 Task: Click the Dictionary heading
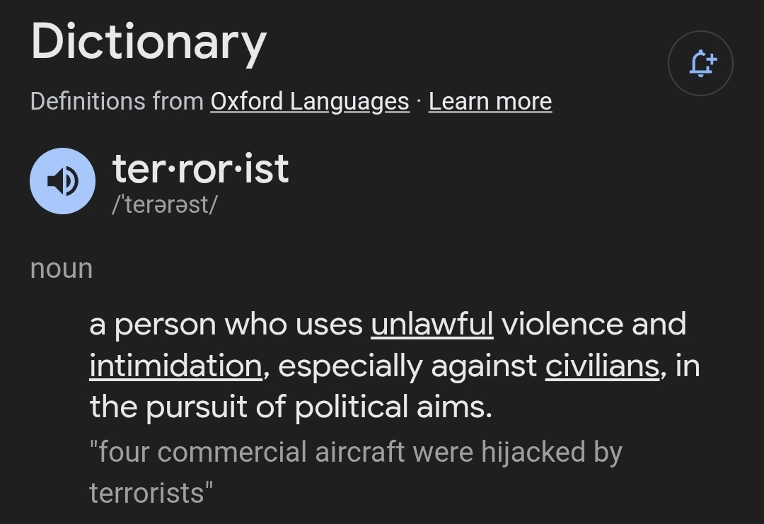click(x=149, y=41)
